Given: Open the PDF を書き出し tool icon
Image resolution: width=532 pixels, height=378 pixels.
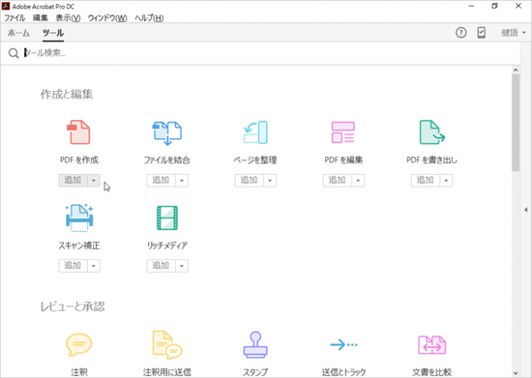Looking at the screenshot, I should (432, 132).
